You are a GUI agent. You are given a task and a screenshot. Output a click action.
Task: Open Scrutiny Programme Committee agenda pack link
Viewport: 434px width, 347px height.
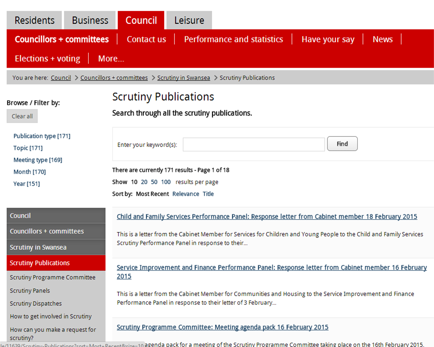point(223,327)
